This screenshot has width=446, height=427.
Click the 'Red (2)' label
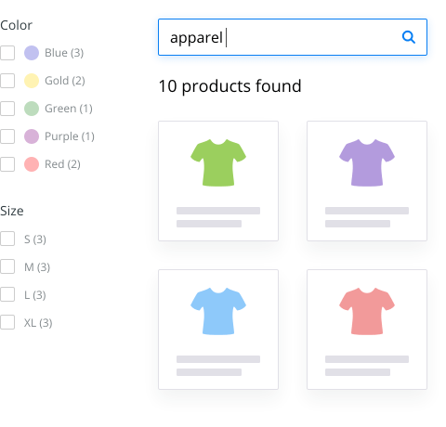click(62, 164)
